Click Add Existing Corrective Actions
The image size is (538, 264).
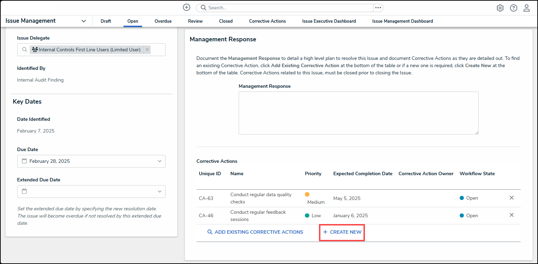pyautogui.click(x=255, y=232)
